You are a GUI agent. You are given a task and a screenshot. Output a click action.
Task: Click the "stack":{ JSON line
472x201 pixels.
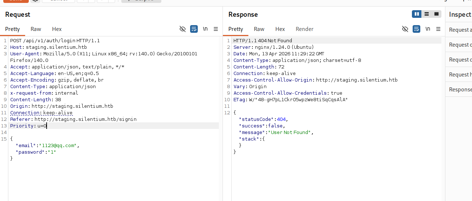tap(252, 139)
